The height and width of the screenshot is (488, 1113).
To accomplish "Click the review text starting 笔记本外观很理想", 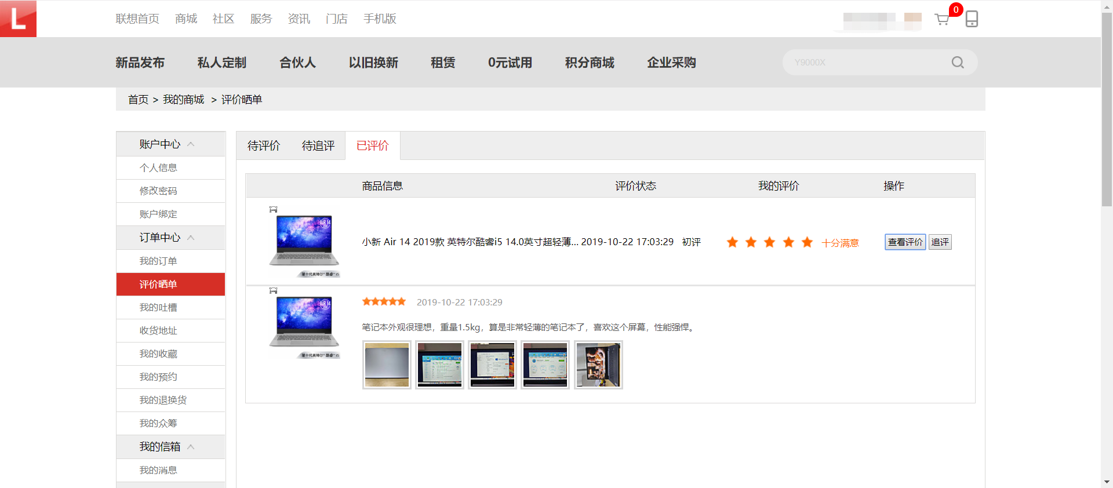I will [x=529, y=327].
